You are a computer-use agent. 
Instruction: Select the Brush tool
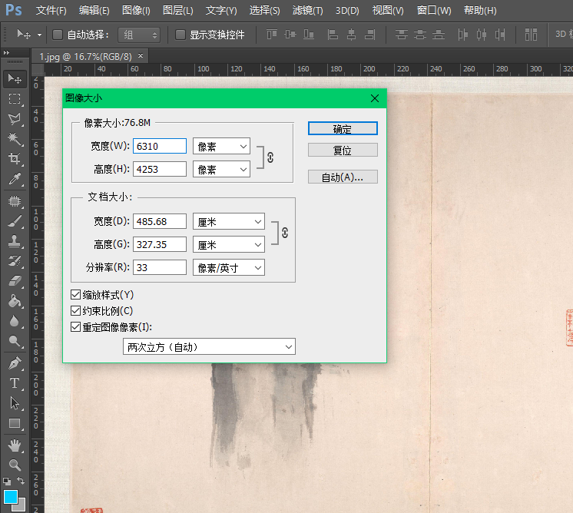(15, 221)
